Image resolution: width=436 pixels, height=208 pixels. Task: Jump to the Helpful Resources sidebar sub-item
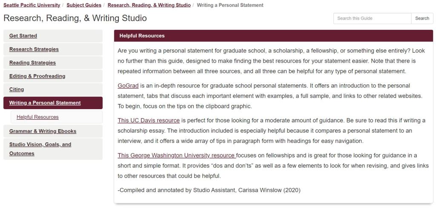pyautogui.click(x=37, y=117)
